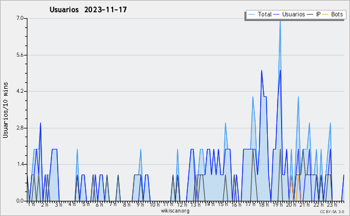The width and height of the screenshot is (350, 216).
Task: Click the '3 h' x-axis tick label
Action: click(58, 204)
